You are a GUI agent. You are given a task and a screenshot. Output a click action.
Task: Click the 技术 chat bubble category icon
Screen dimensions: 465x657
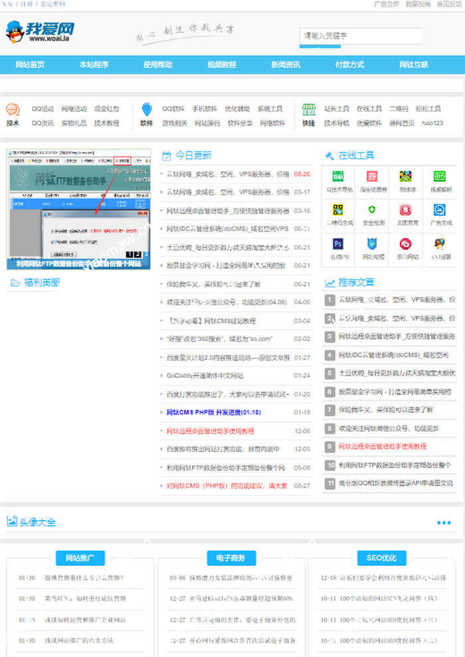[13, 110]
